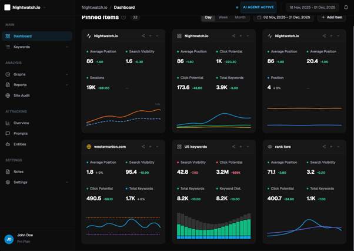Screen dimensions: 354x251
Task: Switch chart granularity to Week
Action: pyautogui.click(x=223, y=18)
